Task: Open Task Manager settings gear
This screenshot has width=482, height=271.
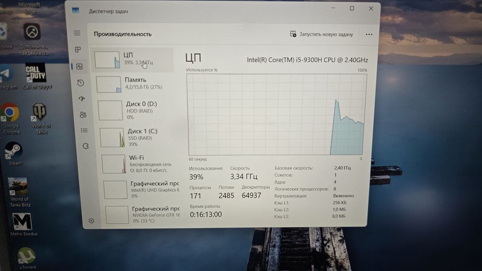Action: tap(91, 220)
